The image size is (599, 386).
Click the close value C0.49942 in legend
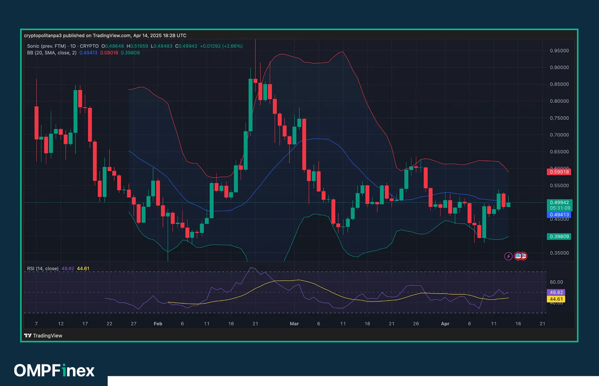tap(186, 46)
